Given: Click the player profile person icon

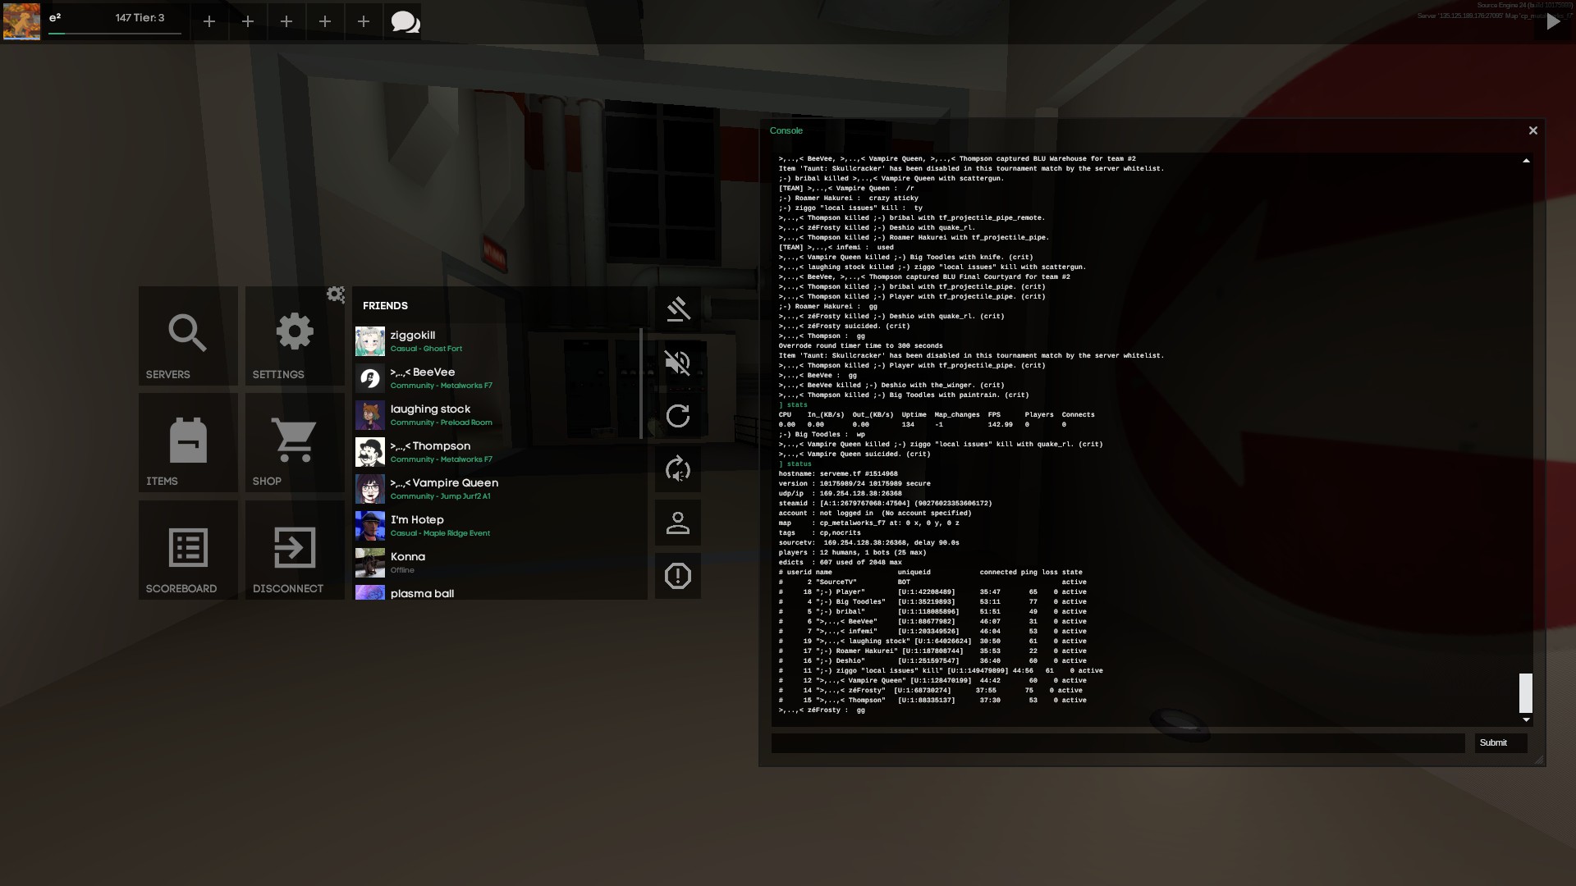Looking at the screenshot, I should 677,523.
